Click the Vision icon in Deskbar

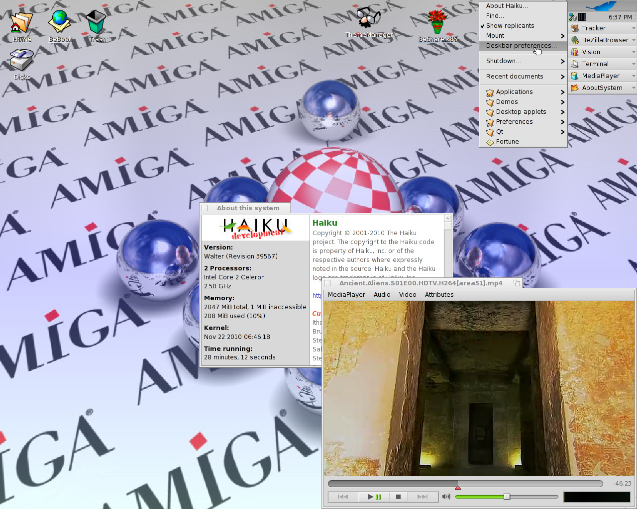point(575,52)
